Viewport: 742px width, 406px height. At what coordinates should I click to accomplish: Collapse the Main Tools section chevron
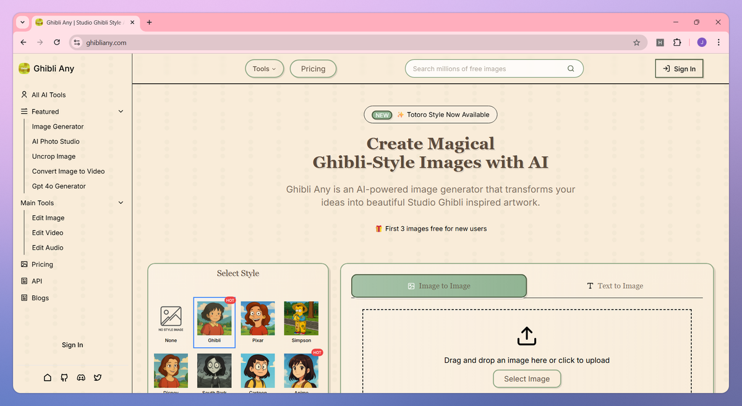tap(121, 203)
